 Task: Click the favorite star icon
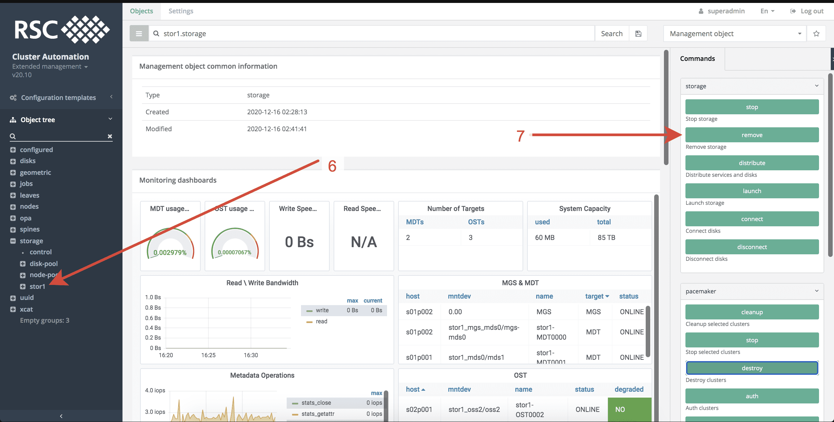coord(816,34)
